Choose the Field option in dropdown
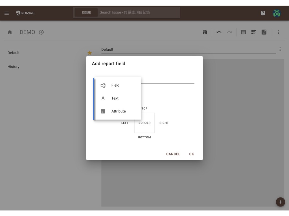The height and width of the screenshot is (216, 289). 118,85
